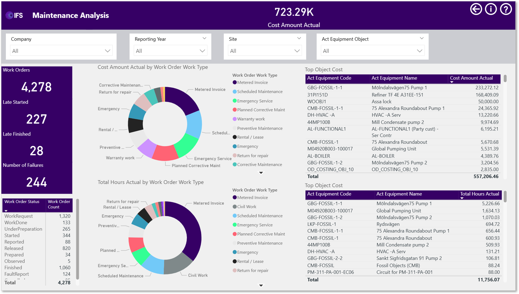
Task: Open the Reporting Year All dropdown
Action: point(170,51)
